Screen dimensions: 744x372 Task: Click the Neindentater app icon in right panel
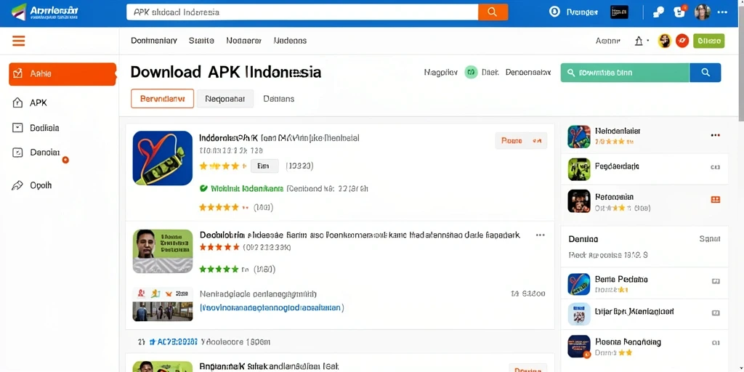579,137
